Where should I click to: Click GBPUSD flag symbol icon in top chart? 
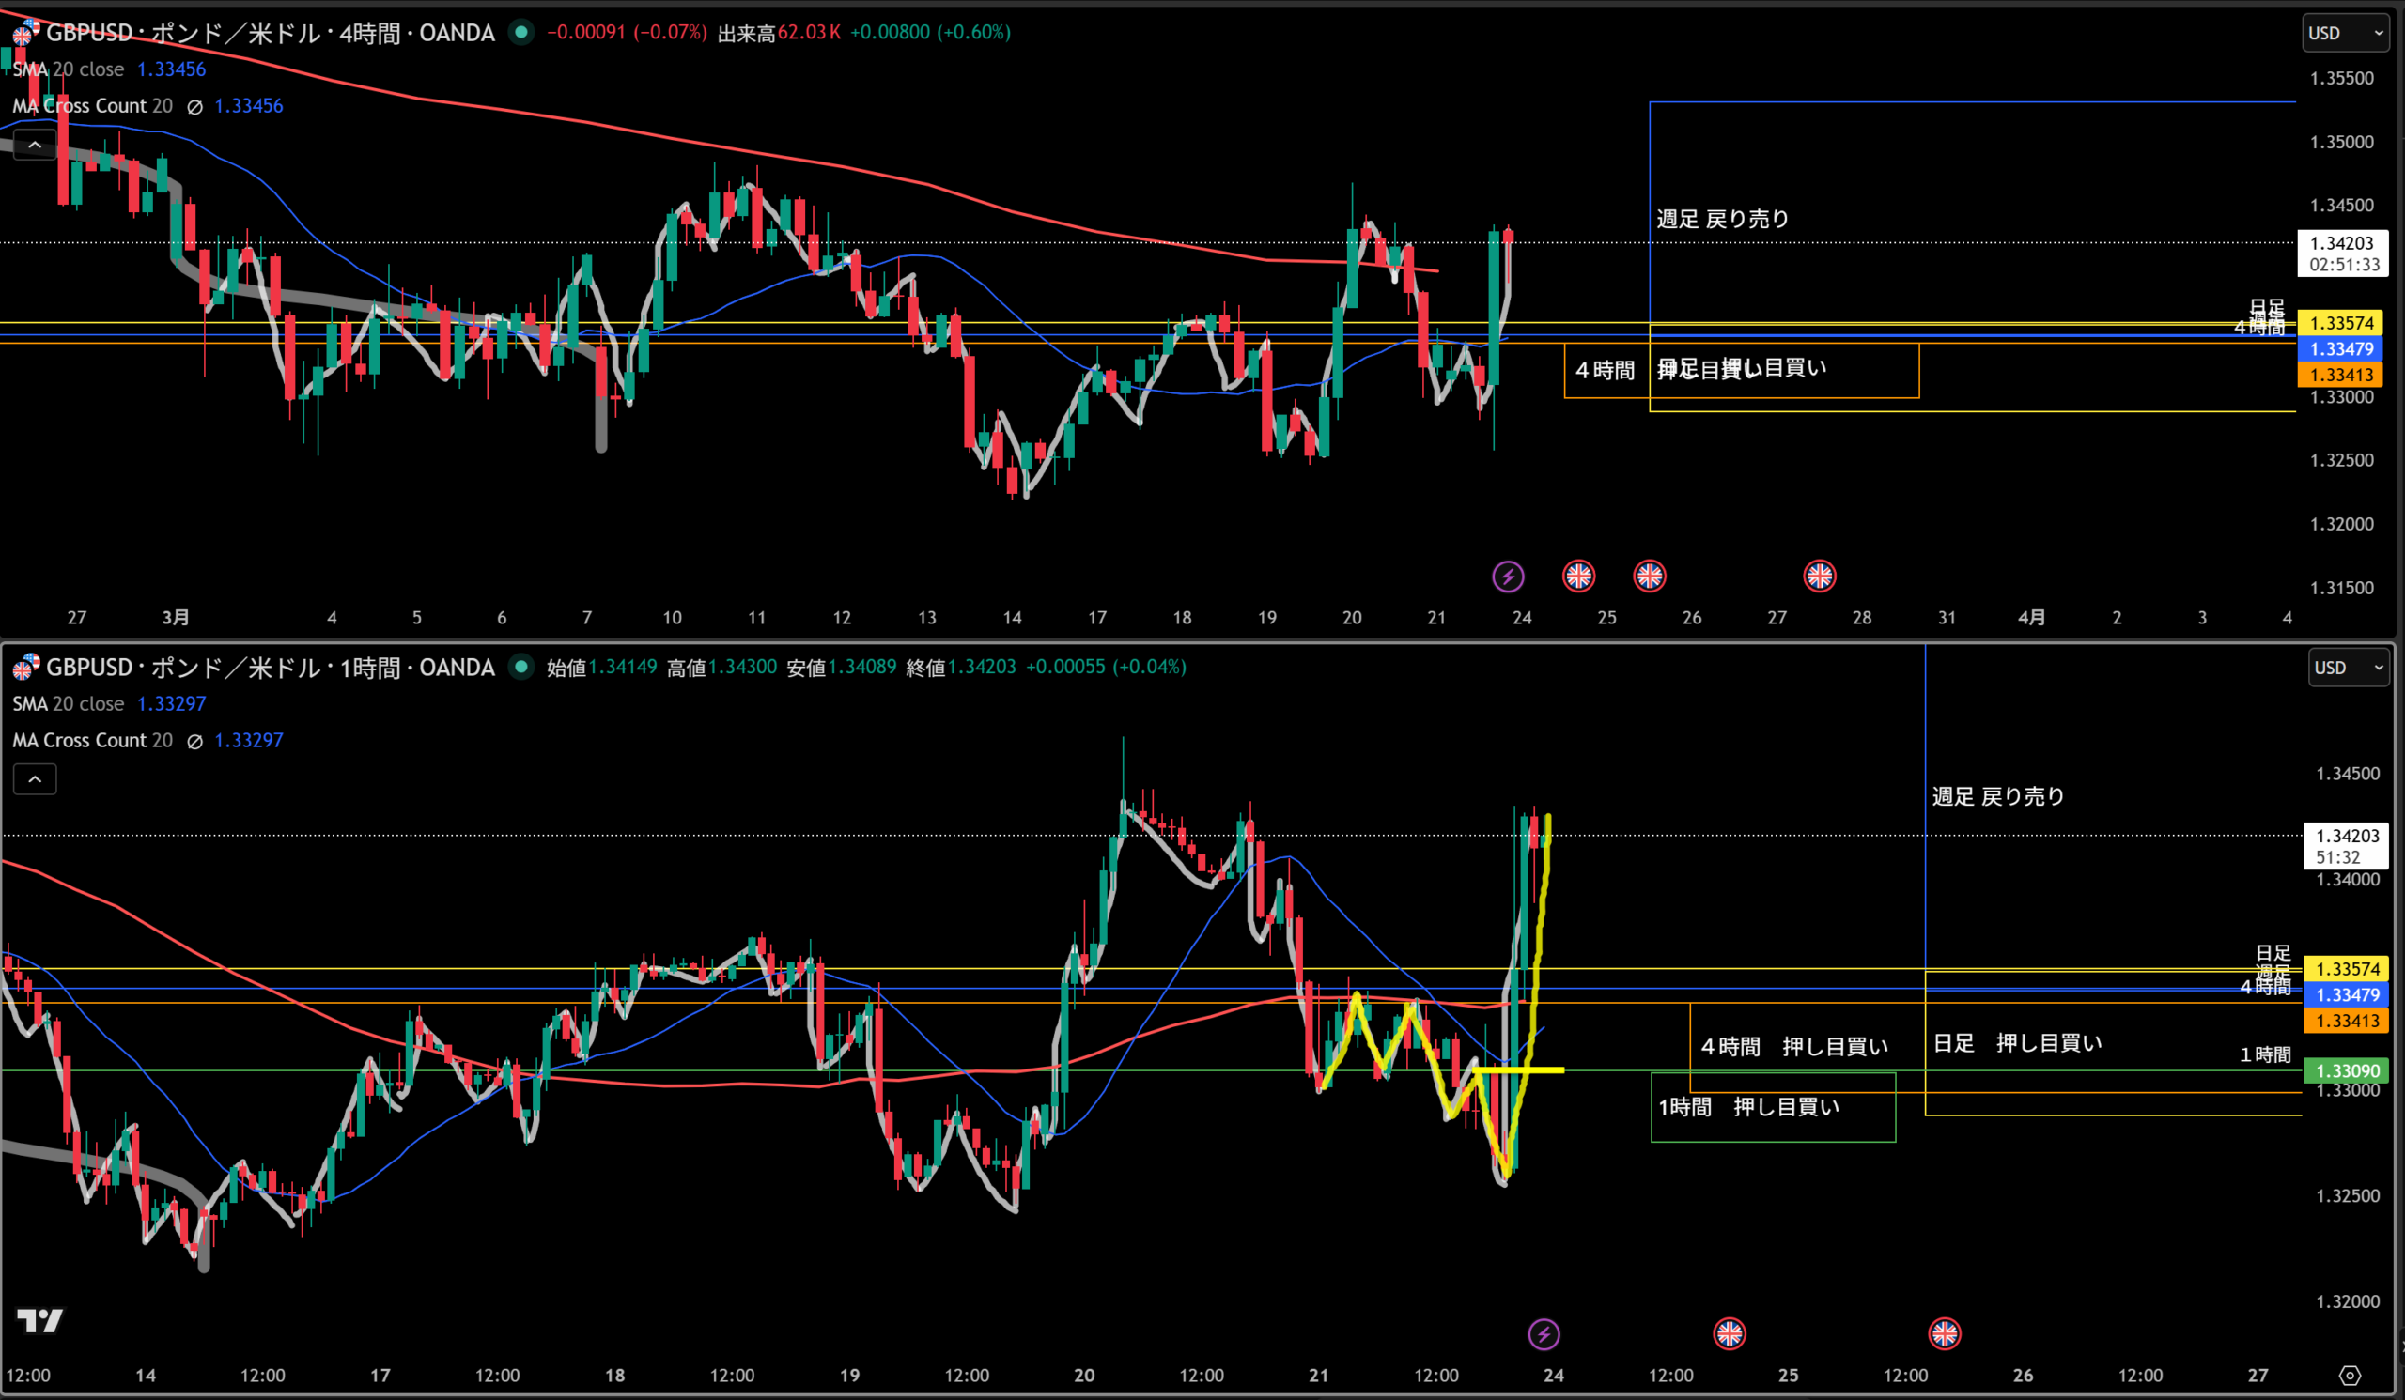(x=24, y=34)
